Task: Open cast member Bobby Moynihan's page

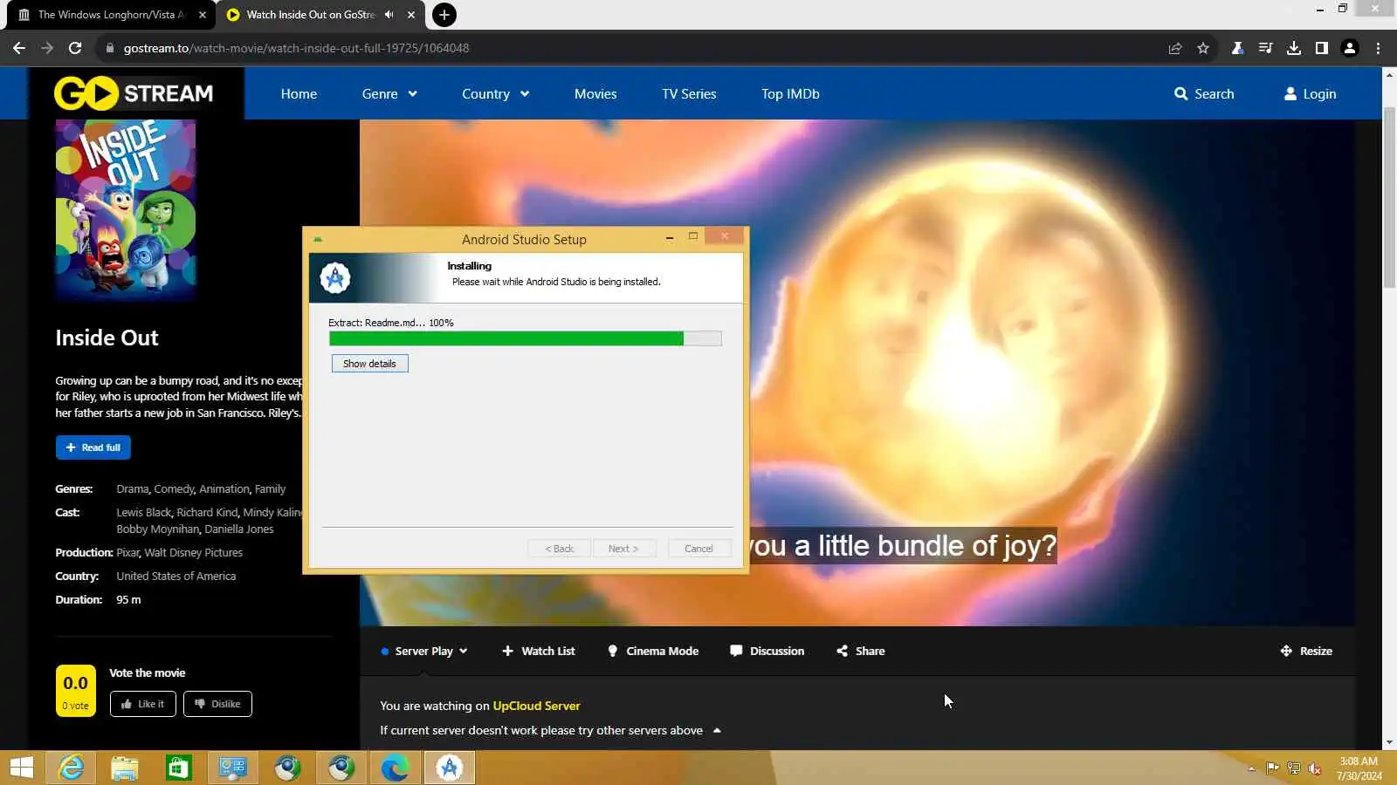Action: click(x=157, y=529)
